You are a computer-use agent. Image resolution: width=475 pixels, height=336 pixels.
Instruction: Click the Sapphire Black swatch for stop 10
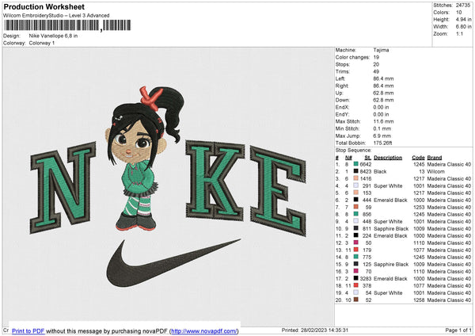[x=356, y=228]
